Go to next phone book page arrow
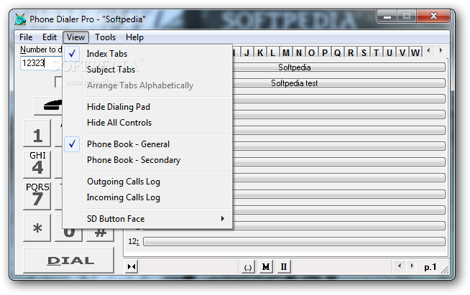The image size is (470, 295). [x=413, y=266]
